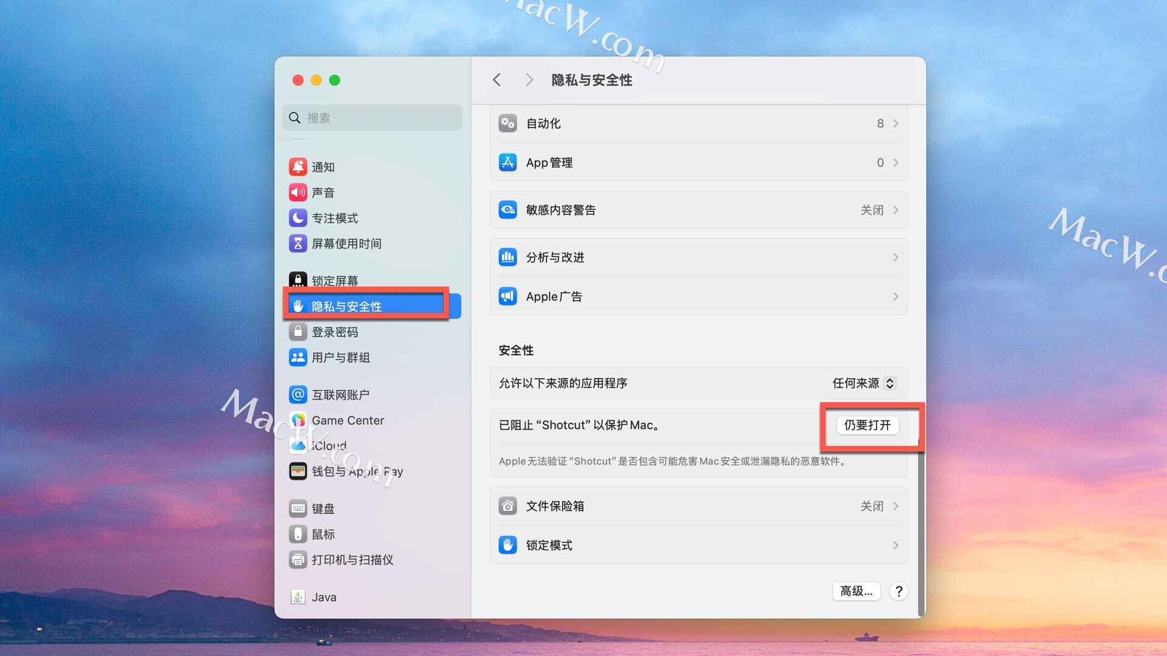Select 打印机与扫描仪 in sidebar
Viewport: 1167px width, 656px height.
click(x=352, y=560)
